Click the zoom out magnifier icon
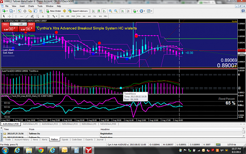Screen dimensions: 246x154 tap(116, 11)
